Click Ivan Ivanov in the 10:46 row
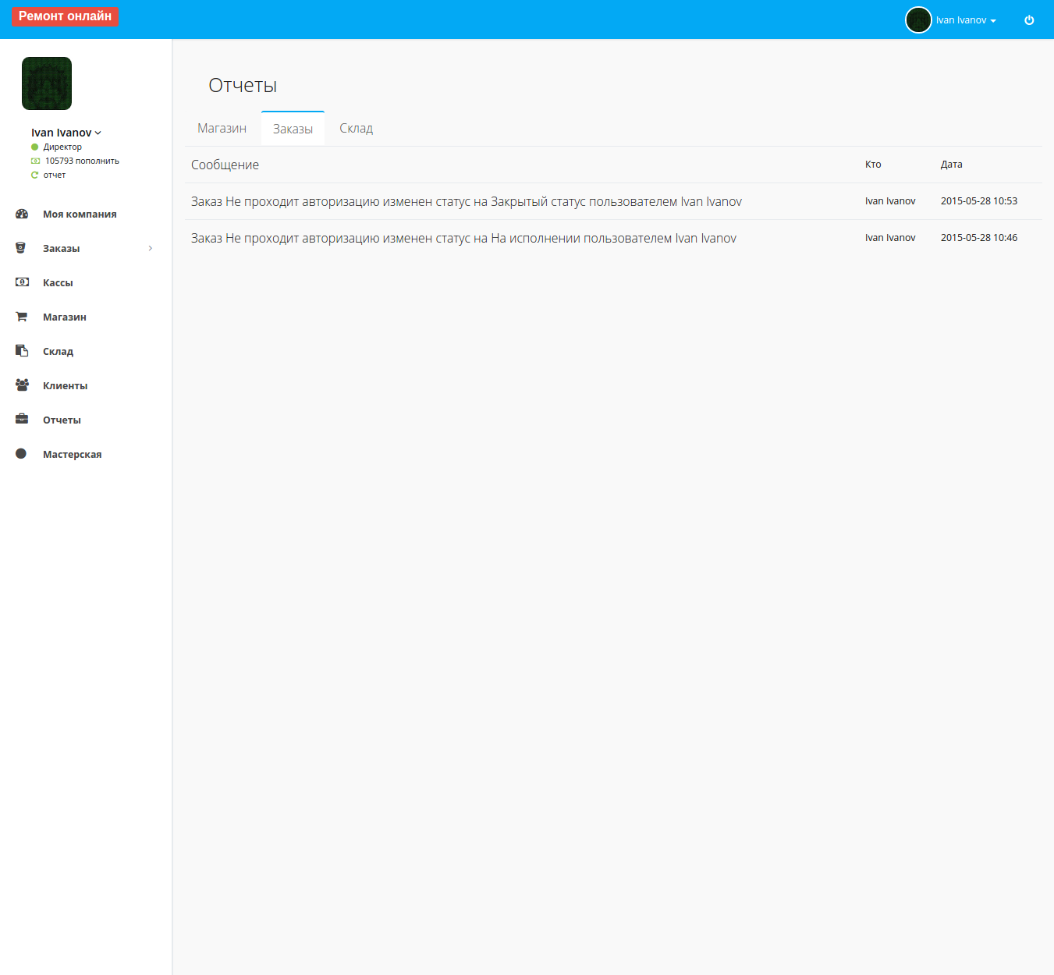The image size is (1054, 975). (890, 238)
